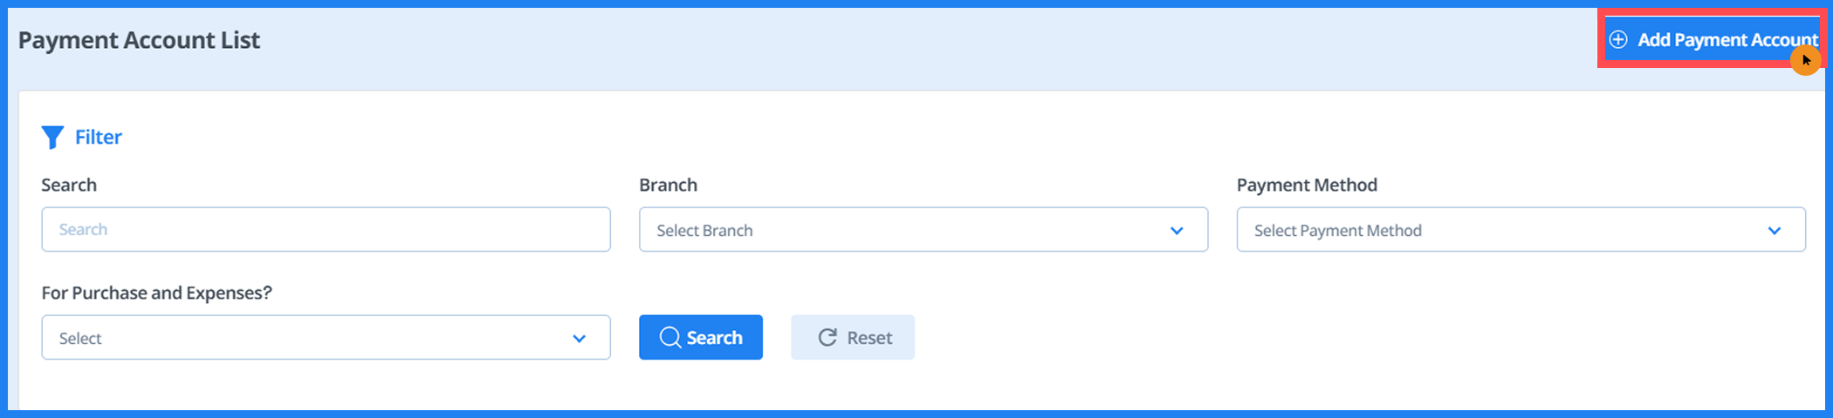
Task: Click the chevron arrow in Branch field
Action: pyautogui.click(x=1177, y=231)
